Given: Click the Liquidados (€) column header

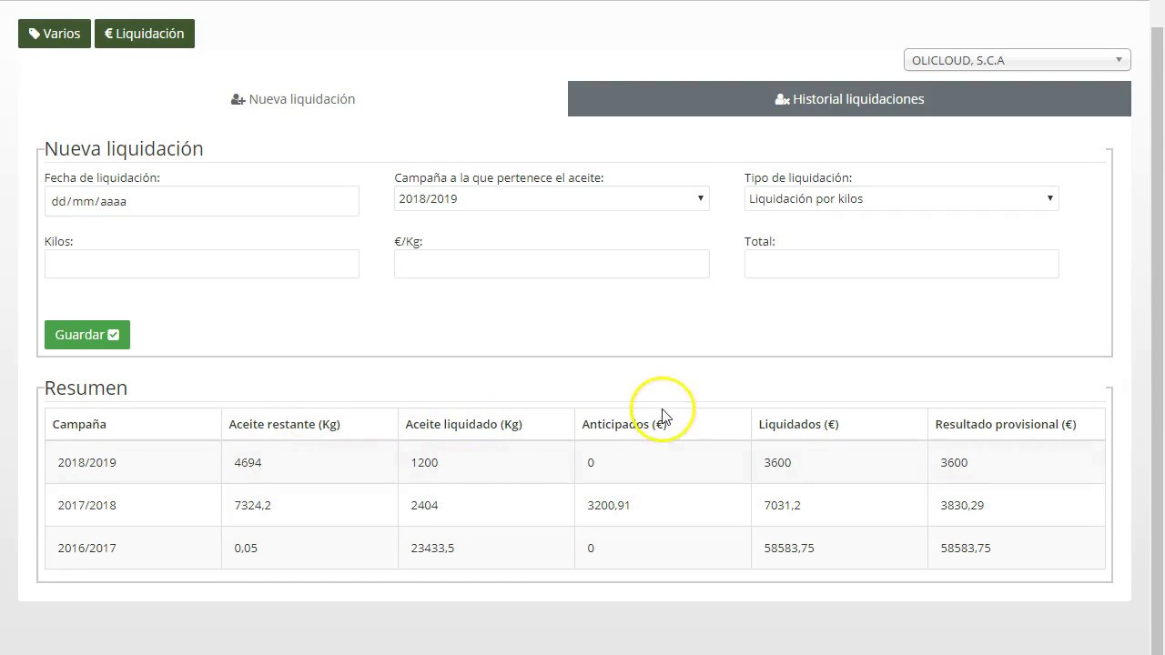Looking at the screenshot, I should click(839, 424).
